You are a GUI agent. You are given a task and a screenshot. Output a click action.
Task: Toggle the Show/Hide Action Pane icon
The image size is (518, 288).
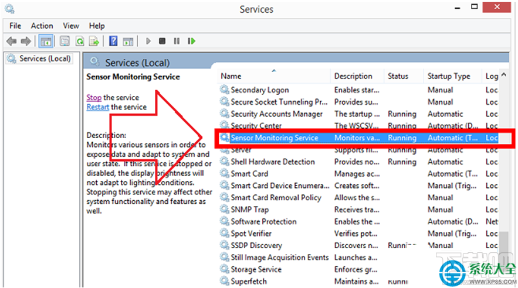point(128,42)
